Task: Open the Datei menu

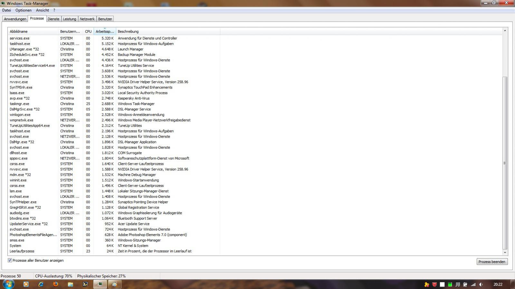Action: click(x=6, y=10)
